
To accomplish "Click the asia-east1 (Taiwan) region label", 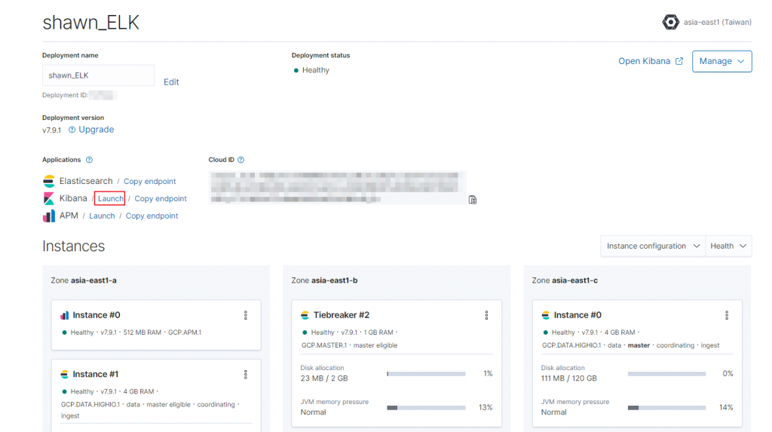I will [x=718, y=22].
